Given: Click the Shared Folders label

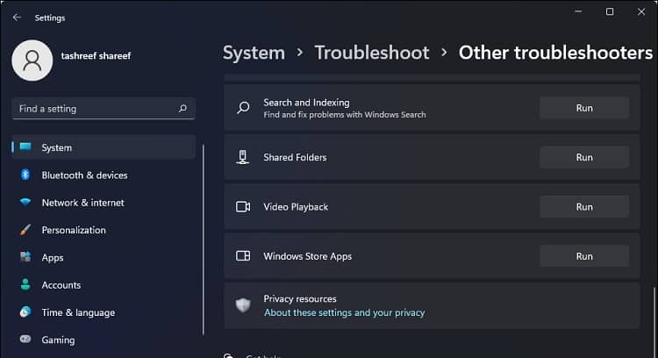Looking at the screenshot, I should click(295, 157).
